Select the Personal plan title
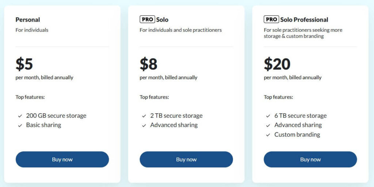Image resolution: width=374 pixels, height=187 pixels. tap(28, 20)
